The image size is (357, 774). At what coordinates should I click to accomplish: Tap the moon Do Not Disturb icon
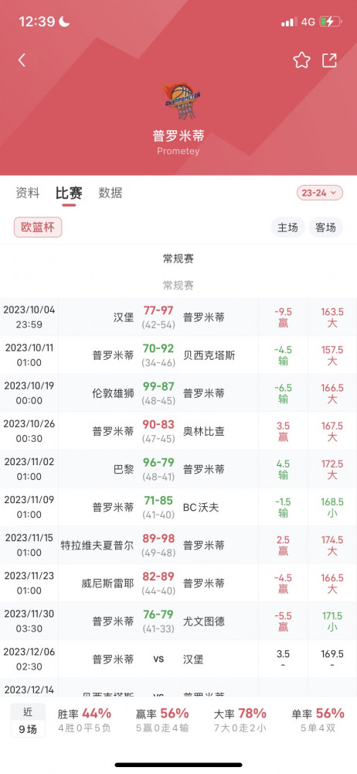65,21
